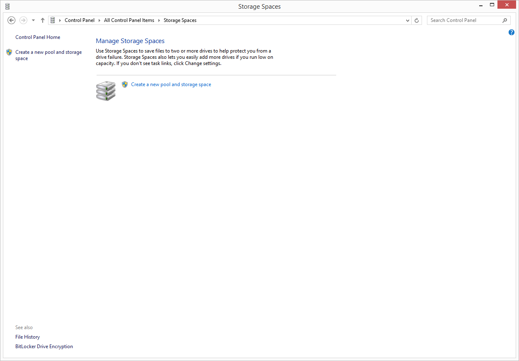
Task: Click the See also label
Action: coord(24,327)
